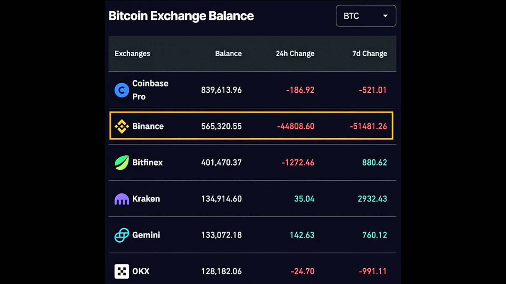Open the BTC currency dropdown
The width and height of the screenshot is (506, 284).
point(366,16)
